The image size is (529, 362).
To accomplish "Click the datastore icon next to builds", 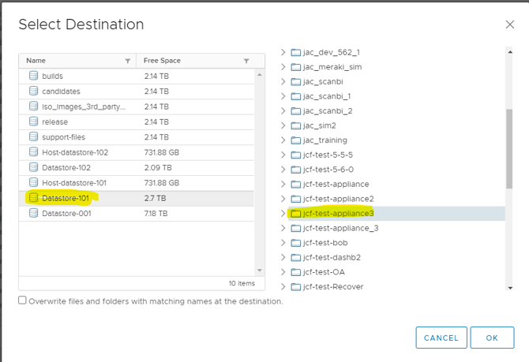I will click(33, 76).
